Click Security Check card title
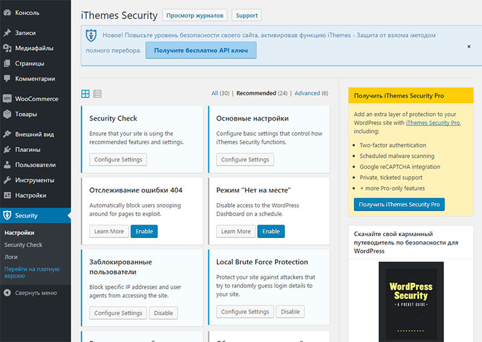 point(113,118)
